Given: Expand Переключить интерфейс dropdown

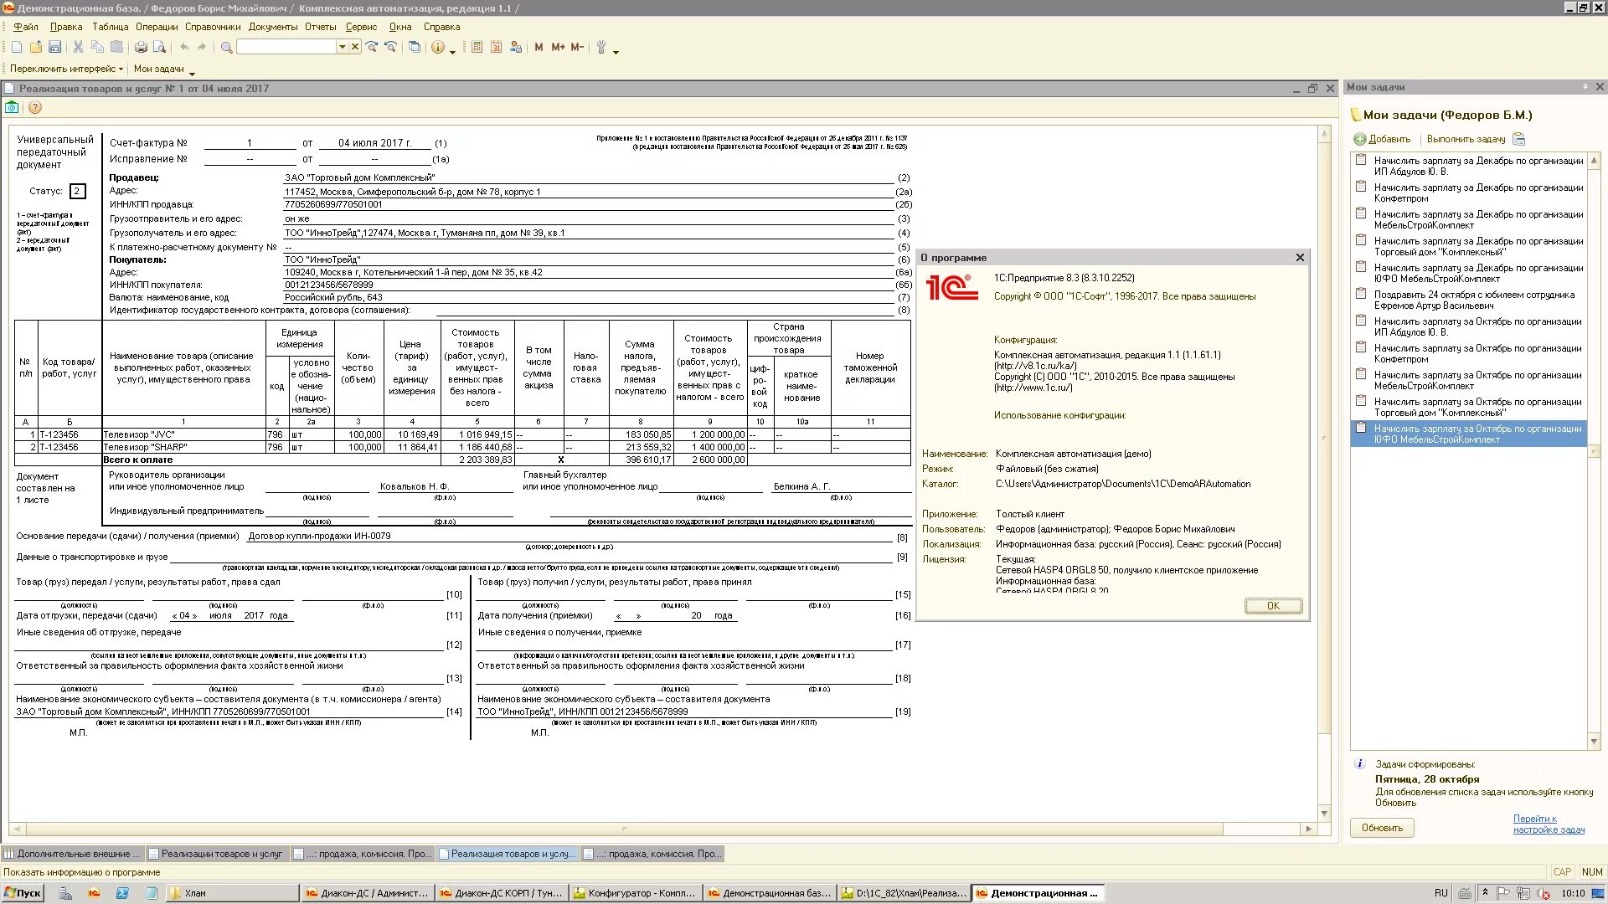Looking at the screenshot, I should pyautogui.click(x=66, y=69).
